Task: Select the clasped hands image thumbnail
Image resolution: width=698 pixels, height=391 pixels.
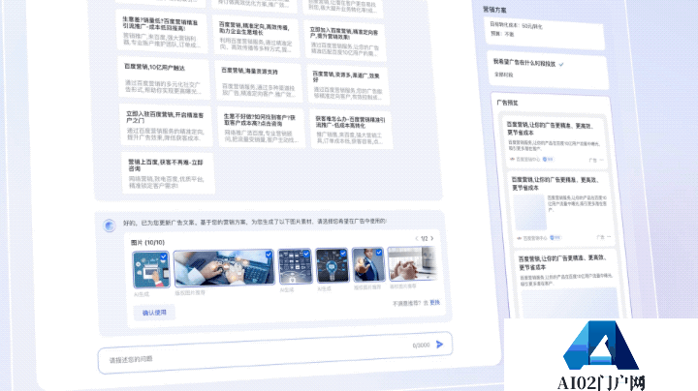Action: point(412,264)
